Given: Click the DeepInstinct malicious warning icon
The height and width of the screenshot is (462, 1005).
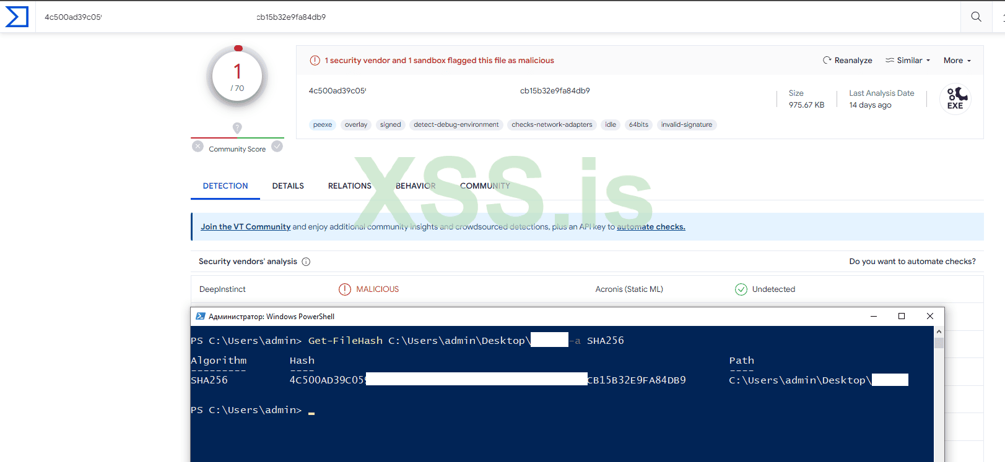Looking at the screenshot, I should pos(345,289).
